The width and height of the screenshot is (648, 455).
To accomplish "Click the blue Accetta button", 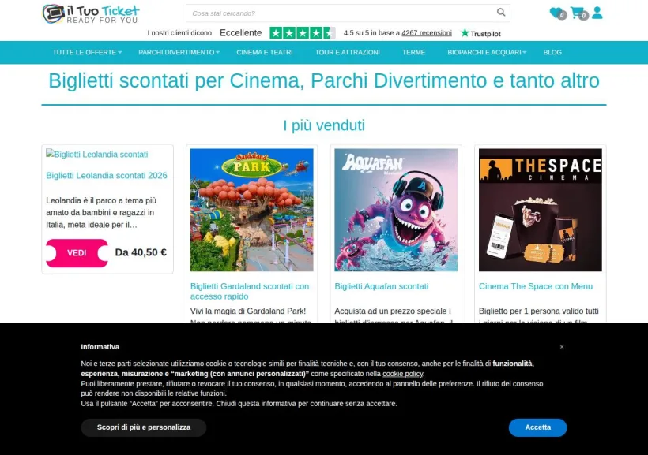I will click(x=537, y=427).
